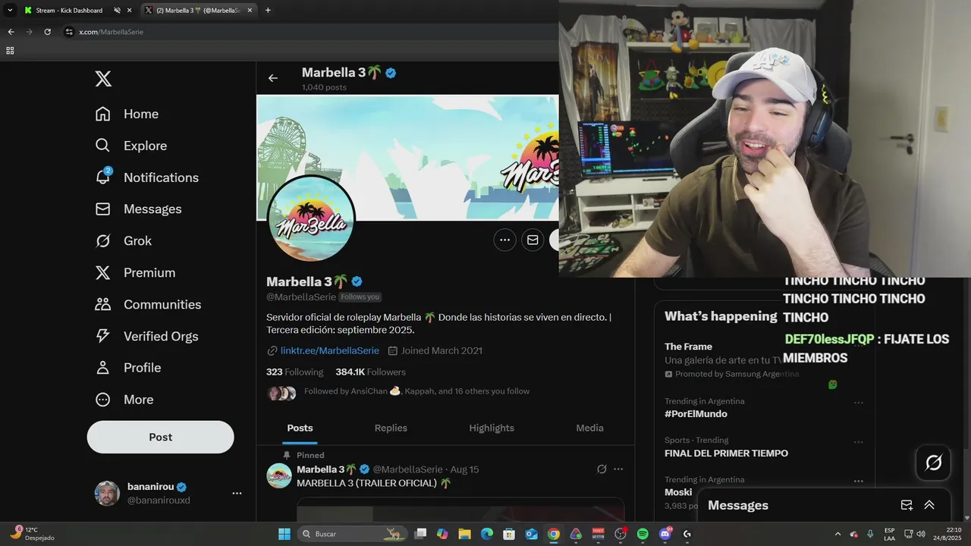Open the browser apps grid shortcut
Viewport: 971px width, 546px height.
coord(10,51)
